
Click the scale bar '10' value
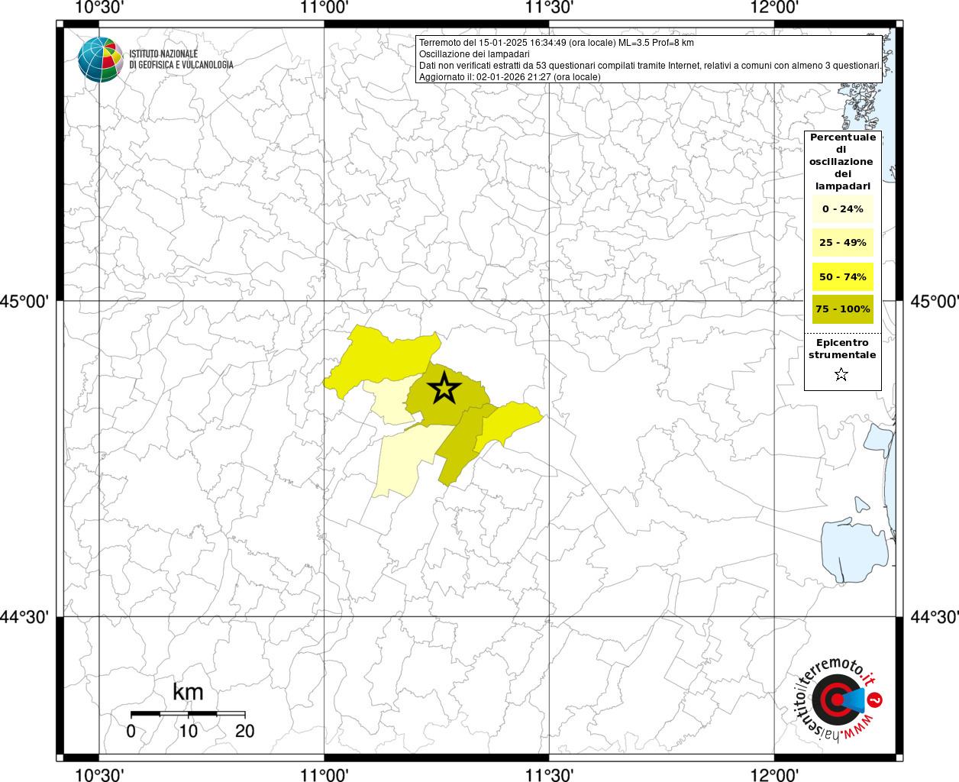tap(188, 731)
